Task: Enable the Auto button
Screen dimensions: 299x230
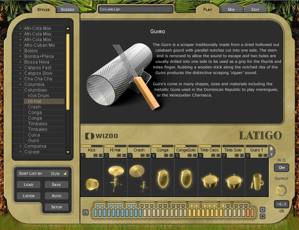Action: coord(56,196)
